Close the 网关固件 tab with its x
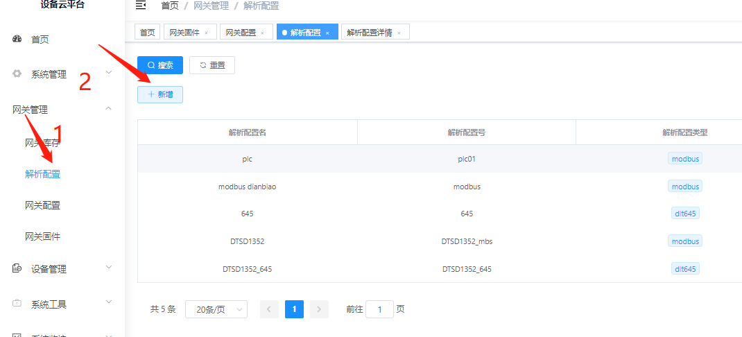742x337 pixels. click(206, 33)
